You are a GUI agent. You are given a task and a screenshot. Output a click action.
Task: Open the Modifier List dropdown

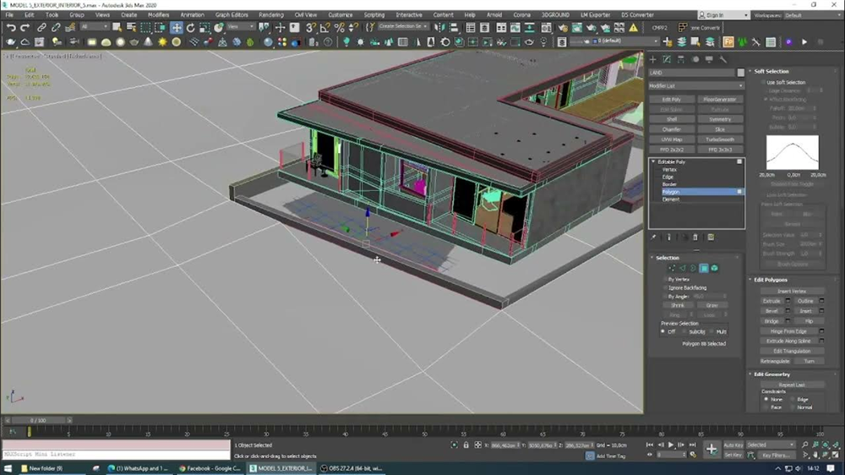click(x=695, y=85)
